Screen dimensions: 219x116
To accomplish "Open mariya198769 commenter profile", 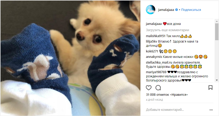I will click(x=156, y=72).
